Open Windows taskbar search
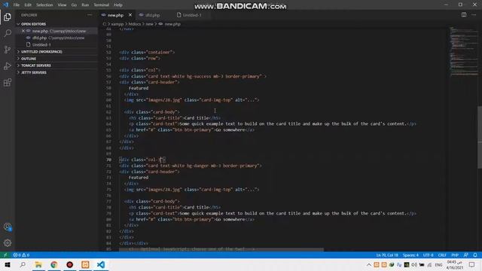Screen dimensions: 482x271 tap(23, 264)
